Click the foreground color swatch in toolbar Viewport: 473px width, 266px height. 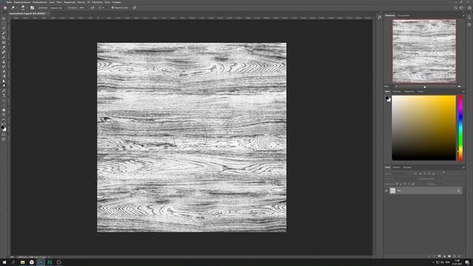tap(3, 128)
